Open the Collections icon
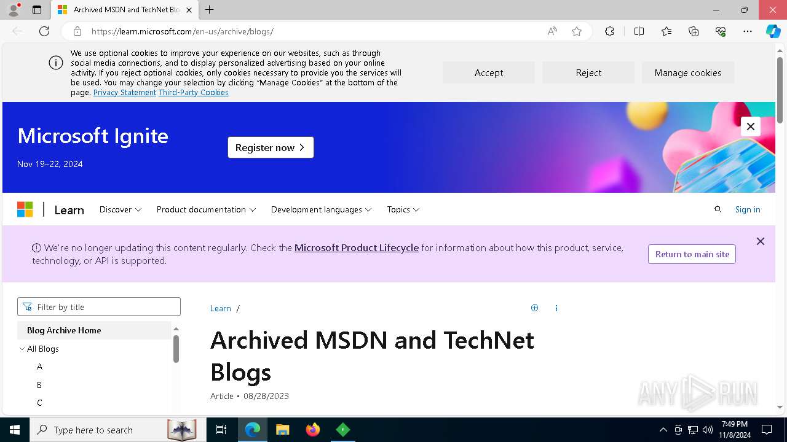787x442 pixels. pyautogui.click(x=694, y=31)
